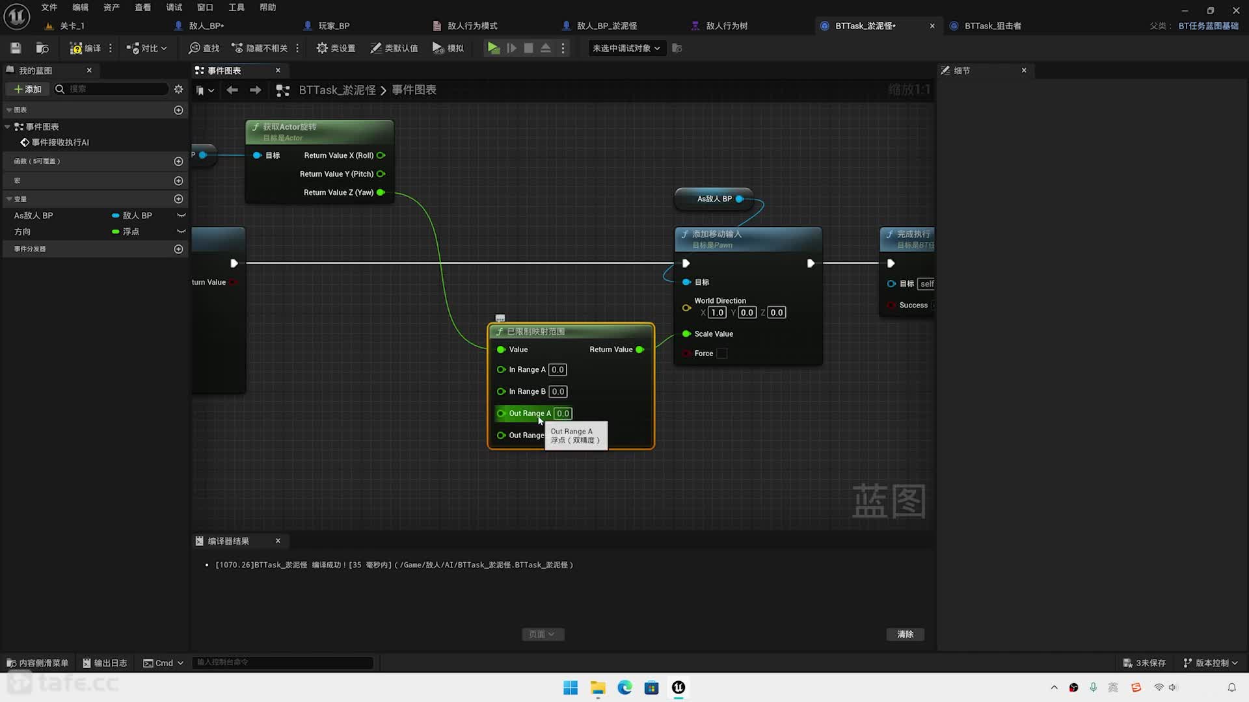Click the Return Value Z (Yaw) output pin

(x=381, y=192)
